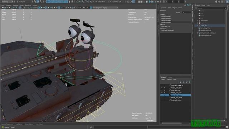Select by hierarchy mode icon

tap(35, 1)
